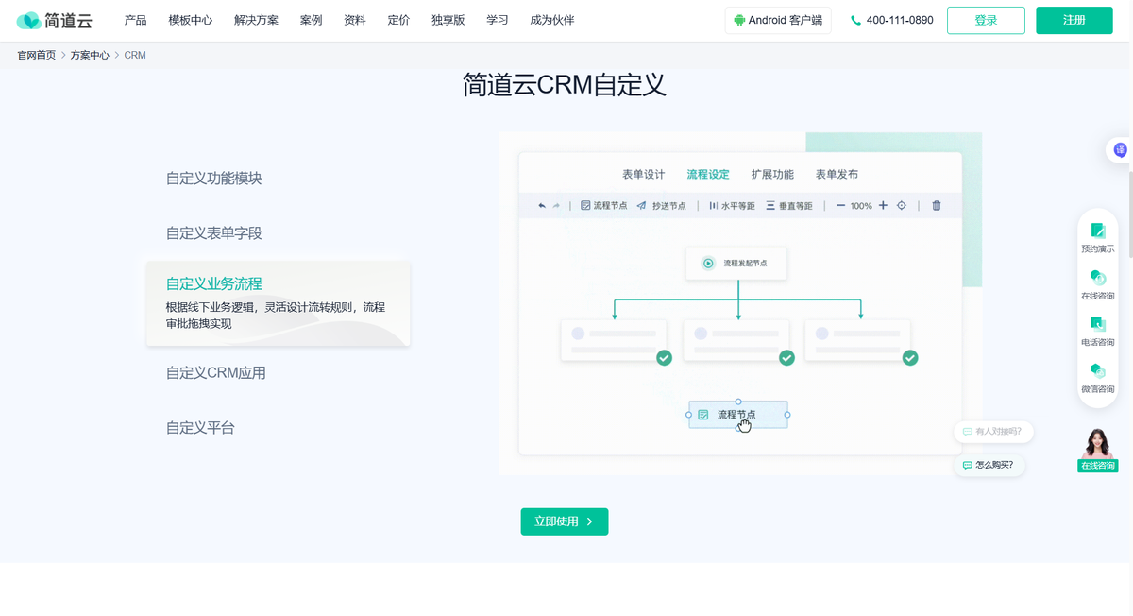1133x616 pixels.
Task: Open the 产品 menu
Action: (135, 20)
